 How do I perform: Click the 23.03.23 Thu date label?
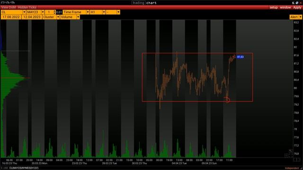click(80, 163)
